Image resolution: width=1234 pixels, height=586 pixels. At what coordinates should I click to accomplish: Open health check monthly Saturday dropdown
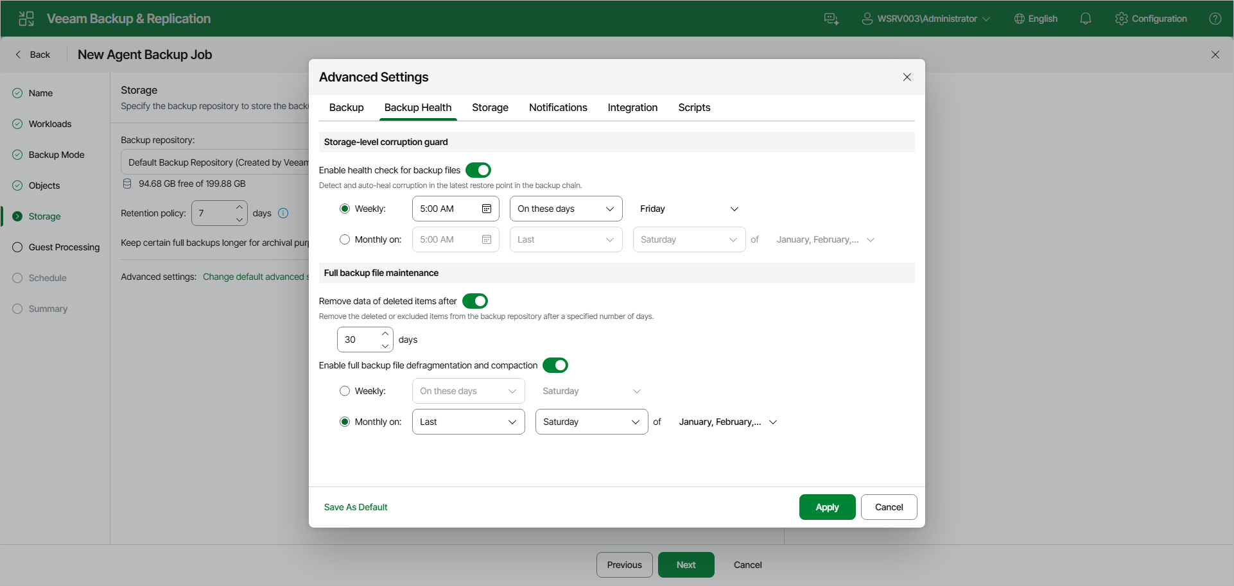[690, 239]
